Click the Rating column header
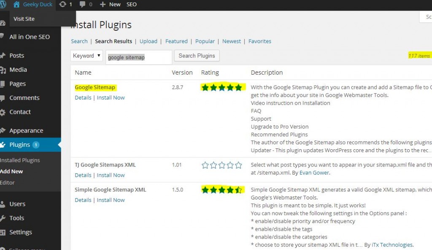 (210, 73)
